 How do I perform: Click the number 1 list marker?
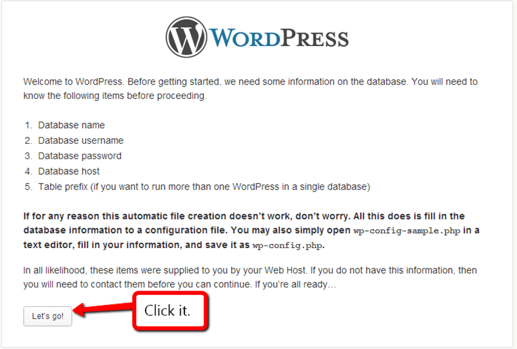28,125
